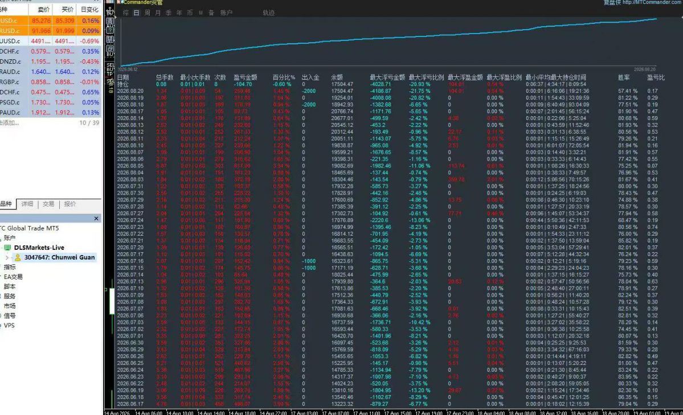Select the 币 currency tab

(x=190, y=13)
